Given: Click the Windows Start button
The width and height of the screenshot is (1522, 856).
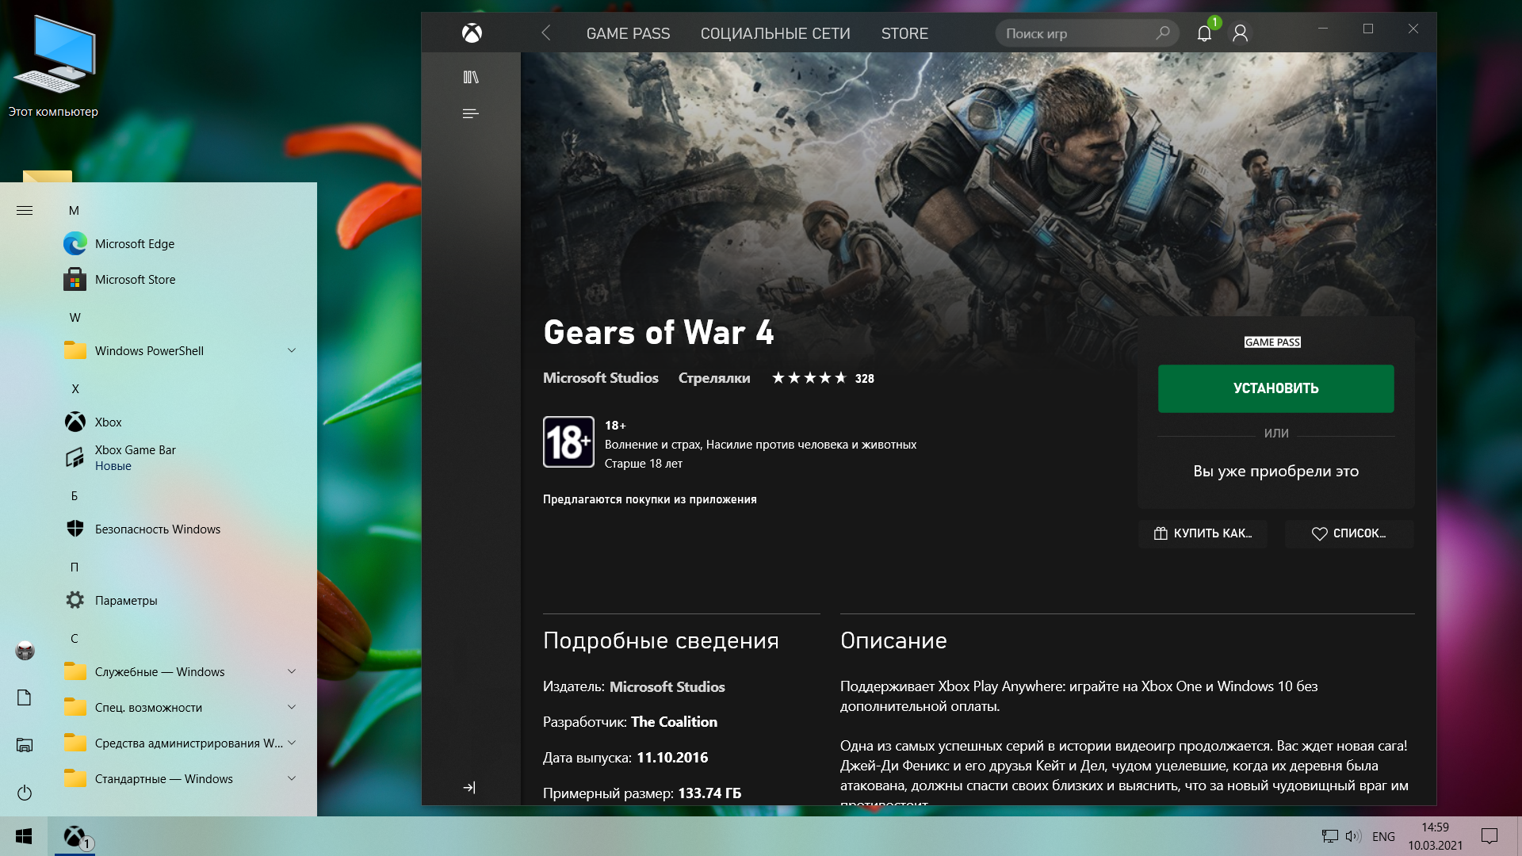Looking at the screenshot, I should point(24,836).
